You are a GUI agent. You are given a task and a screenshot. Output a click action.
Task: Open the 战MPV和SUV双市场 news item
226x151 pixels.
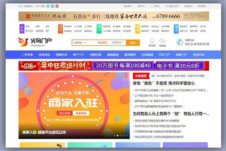(160, 126)
